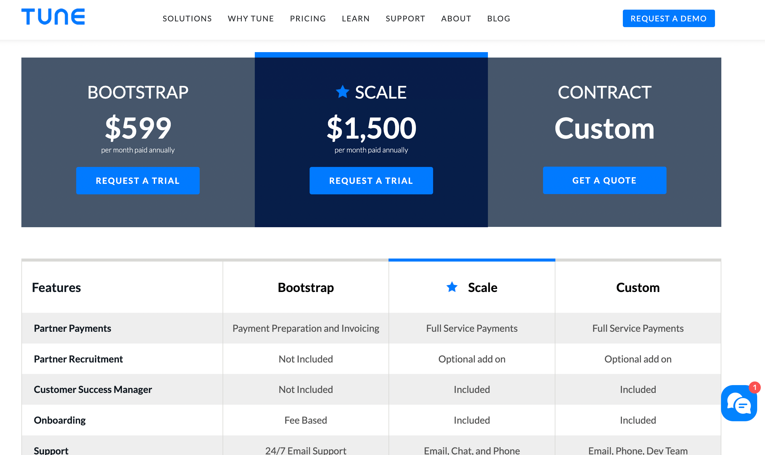Click the $1,500 price
The height and width of the screenshot is (455, 765).
coord(371,128)
